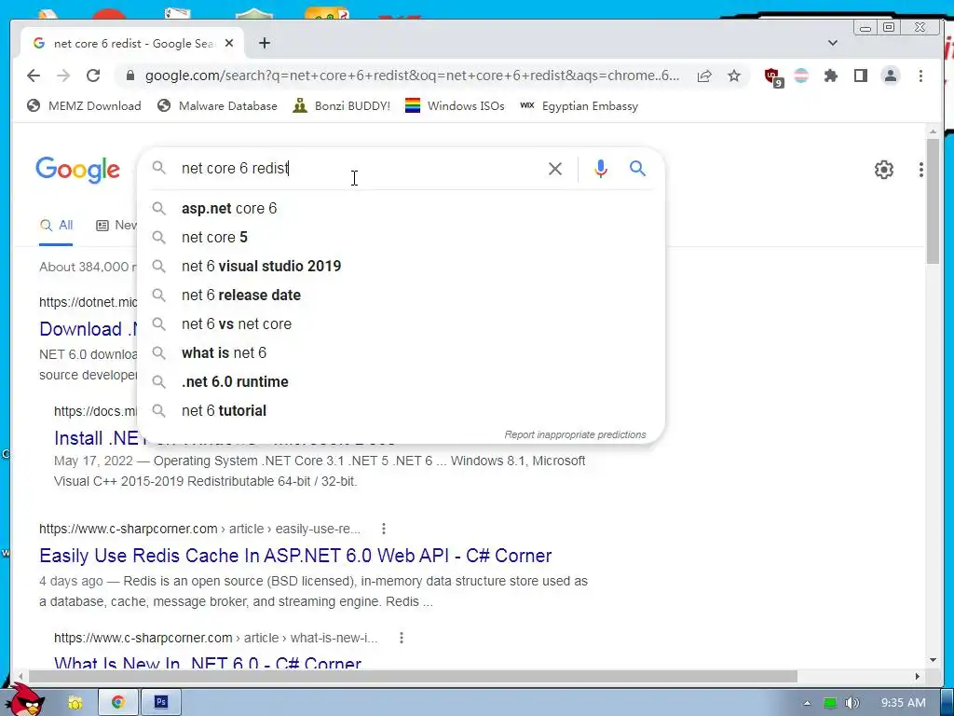Choose suggestion net core 5
The width and height of the screenshot is (954, 716).
tap(402, 238)
